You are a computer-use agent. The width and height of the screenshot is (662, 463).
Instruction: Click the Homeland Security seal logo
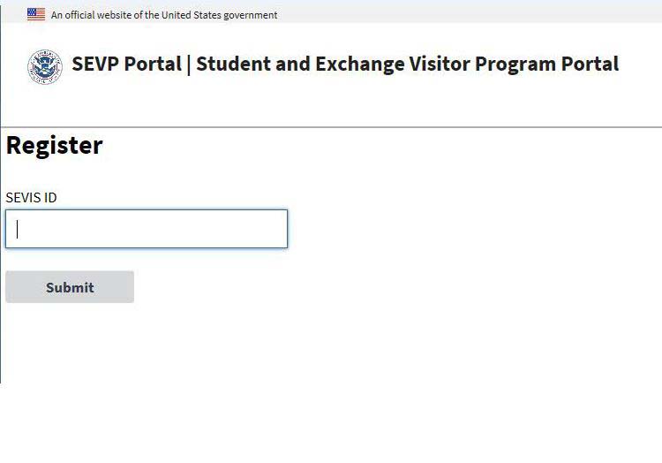click(x=45, y=66)
